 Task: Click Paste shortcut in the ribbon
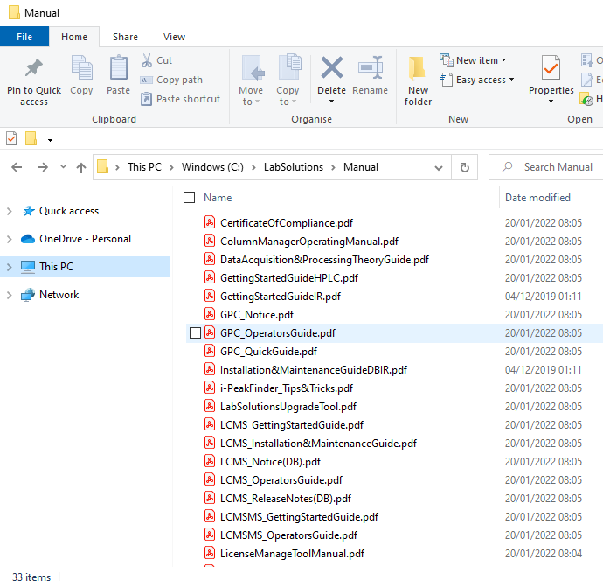(180, 99)
